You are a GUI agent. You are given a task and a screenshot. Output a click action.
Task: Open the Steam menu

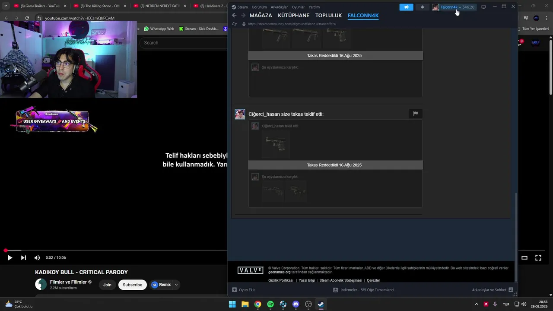tap(240, 7)
